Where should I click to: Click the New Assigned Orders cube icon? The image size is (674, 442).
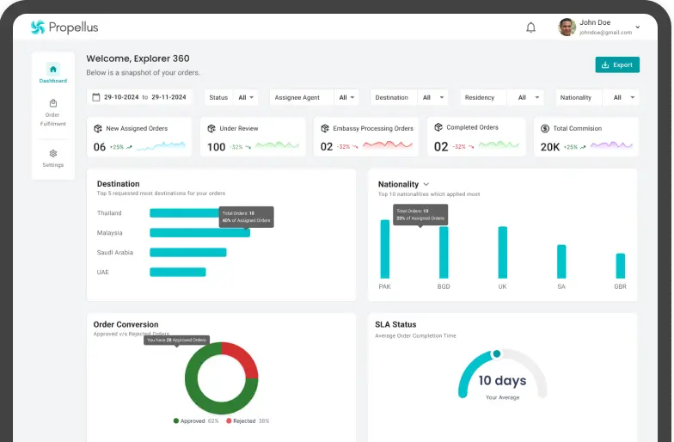click(98, 128)
